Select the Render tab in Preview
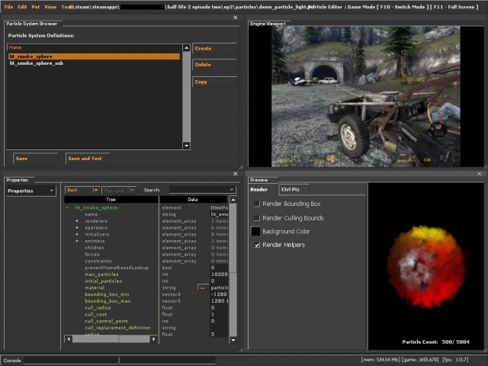Screen dimensions: 488x366 [259, 189]
